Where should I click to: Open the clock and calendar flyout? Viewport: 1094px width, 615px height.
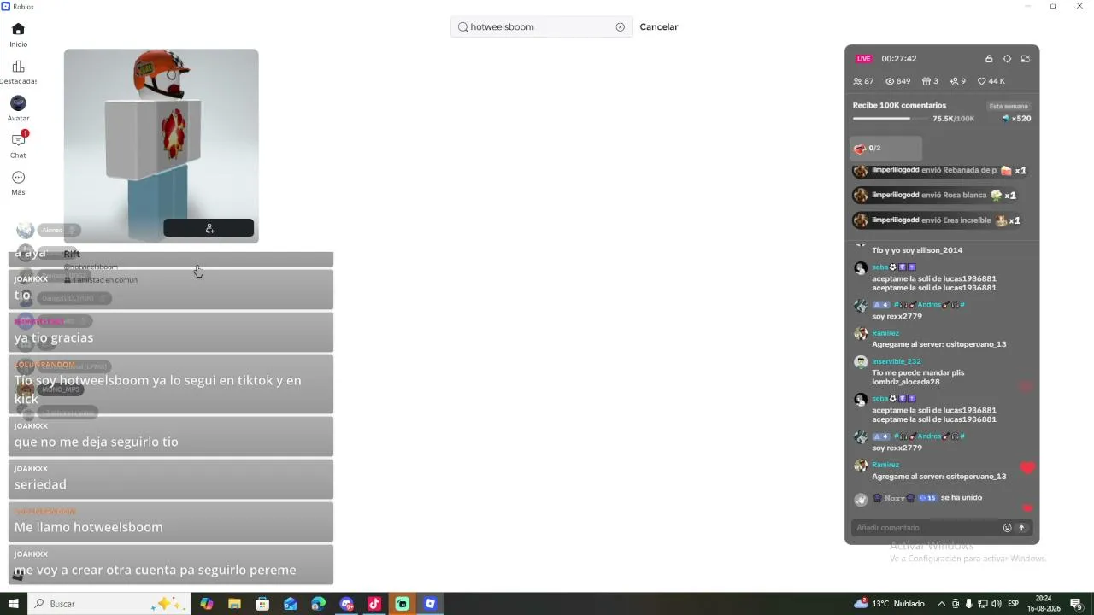[1044, 604]
